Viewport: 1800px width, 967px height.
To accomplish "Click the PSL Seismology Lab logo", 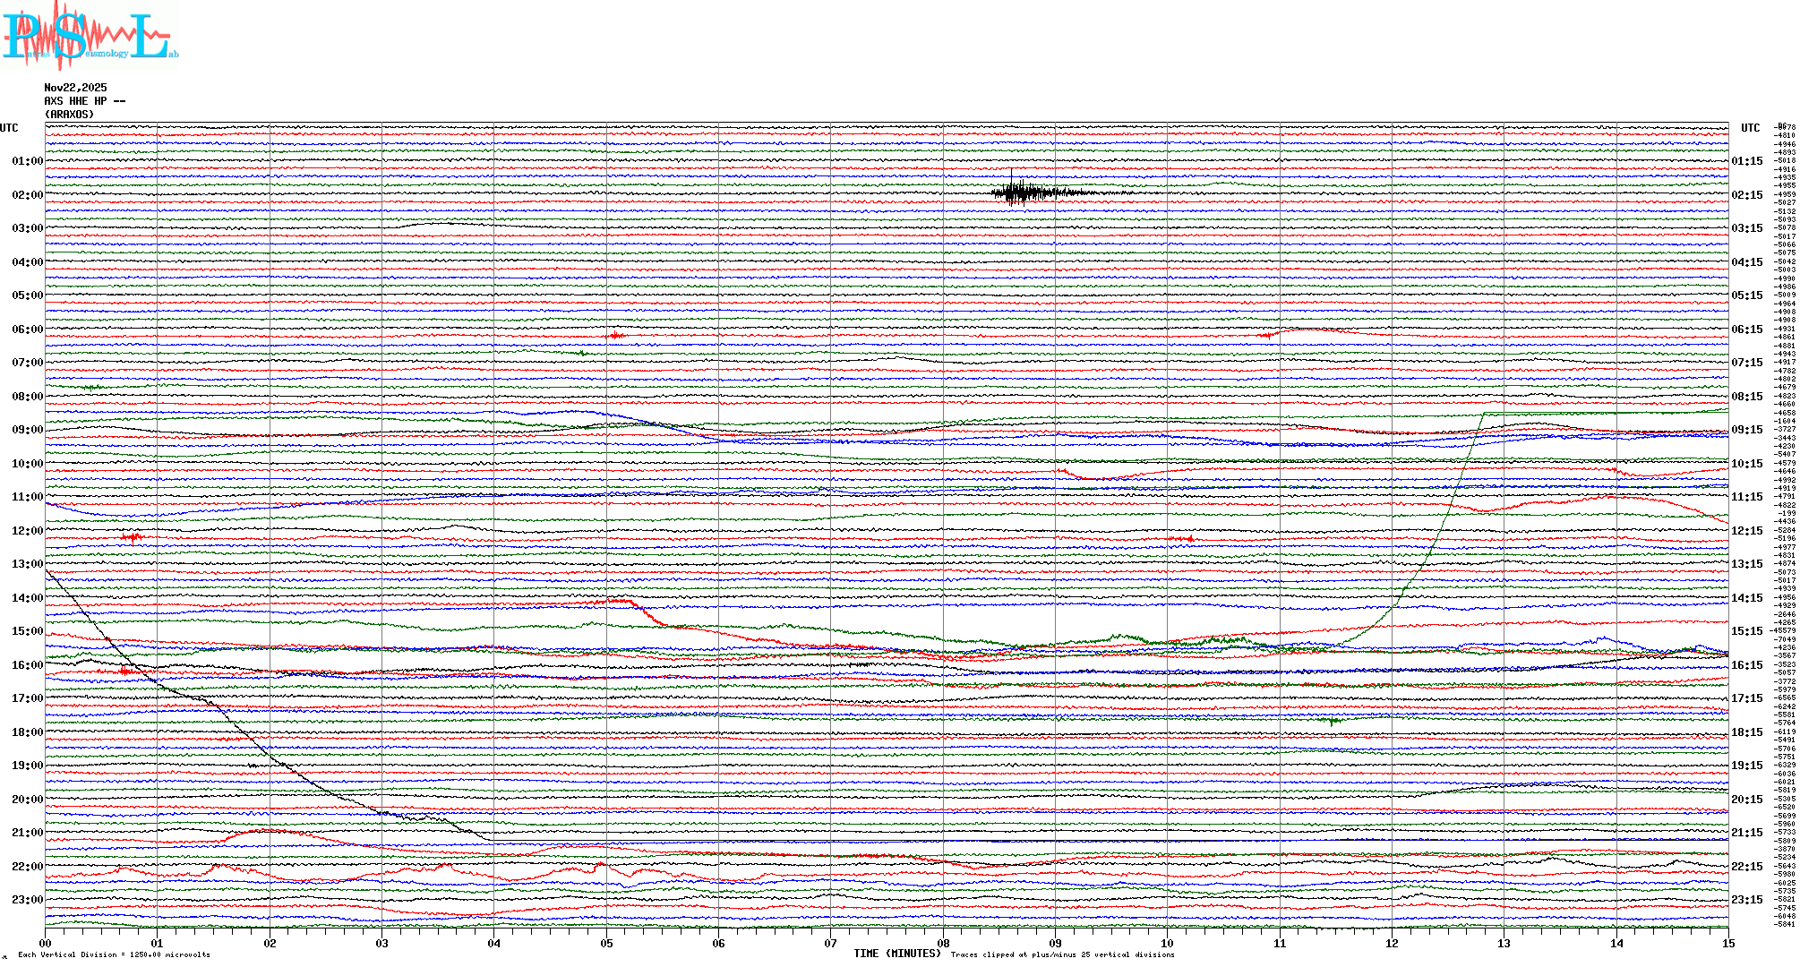I will pyautogui.click(x=90, y=36).
